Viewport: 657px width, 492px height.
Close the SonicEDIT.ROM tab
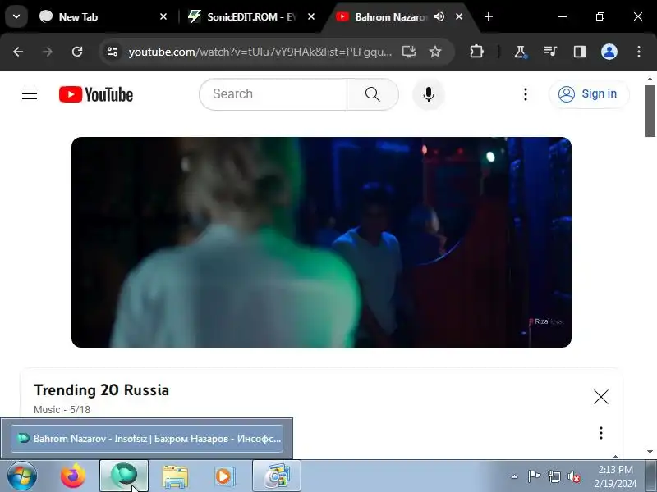311,16
